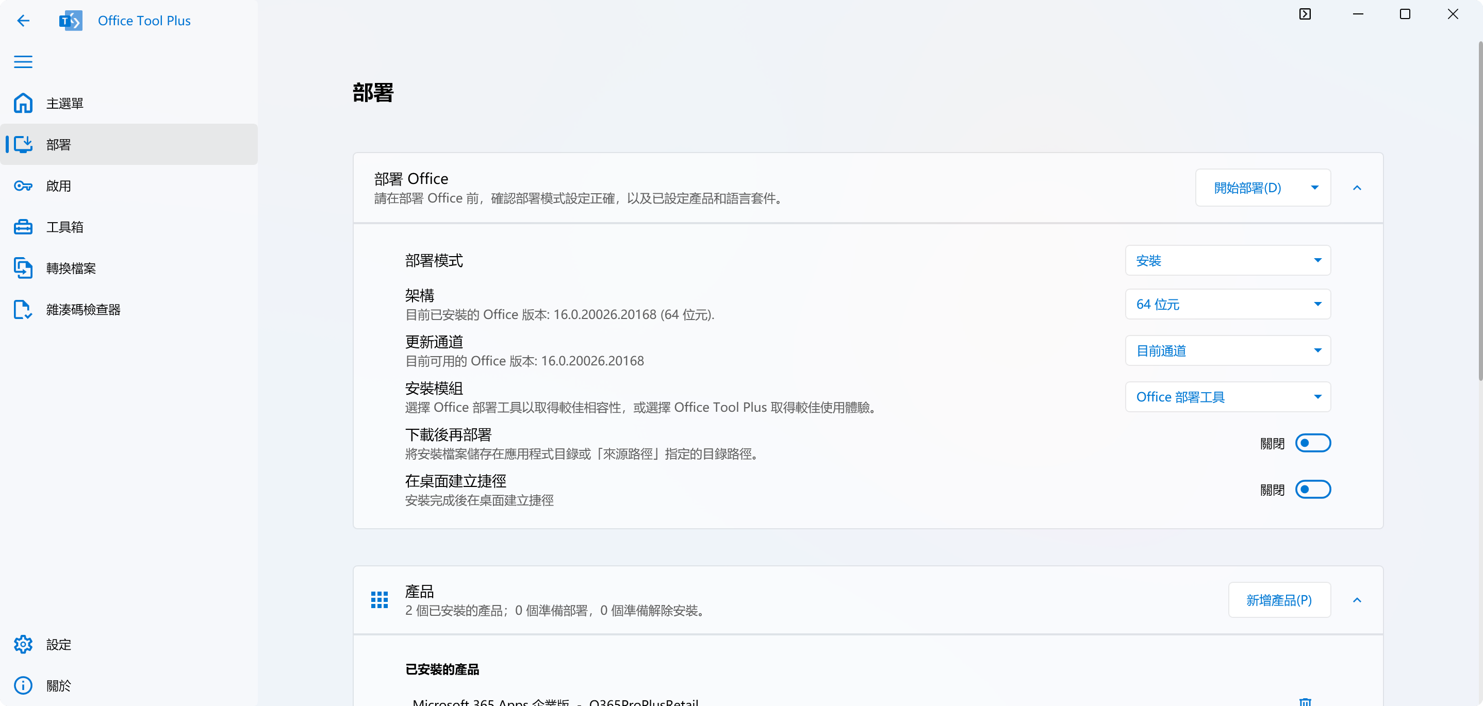Image resolution: width=1483 pixels, height=706 pixels.
Task: Click the info icon for 關於
Action: tap(23, 685)
